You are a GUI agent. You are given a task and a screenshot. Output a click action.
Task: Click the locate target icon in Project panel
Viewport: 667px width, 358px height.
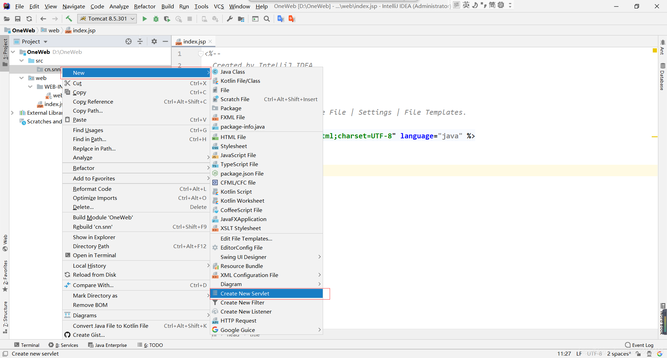click(129, 41)
